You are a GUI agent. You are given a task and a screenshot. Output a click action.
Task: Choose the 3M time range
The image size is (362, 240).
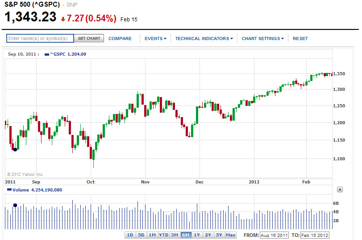(175, 235)
